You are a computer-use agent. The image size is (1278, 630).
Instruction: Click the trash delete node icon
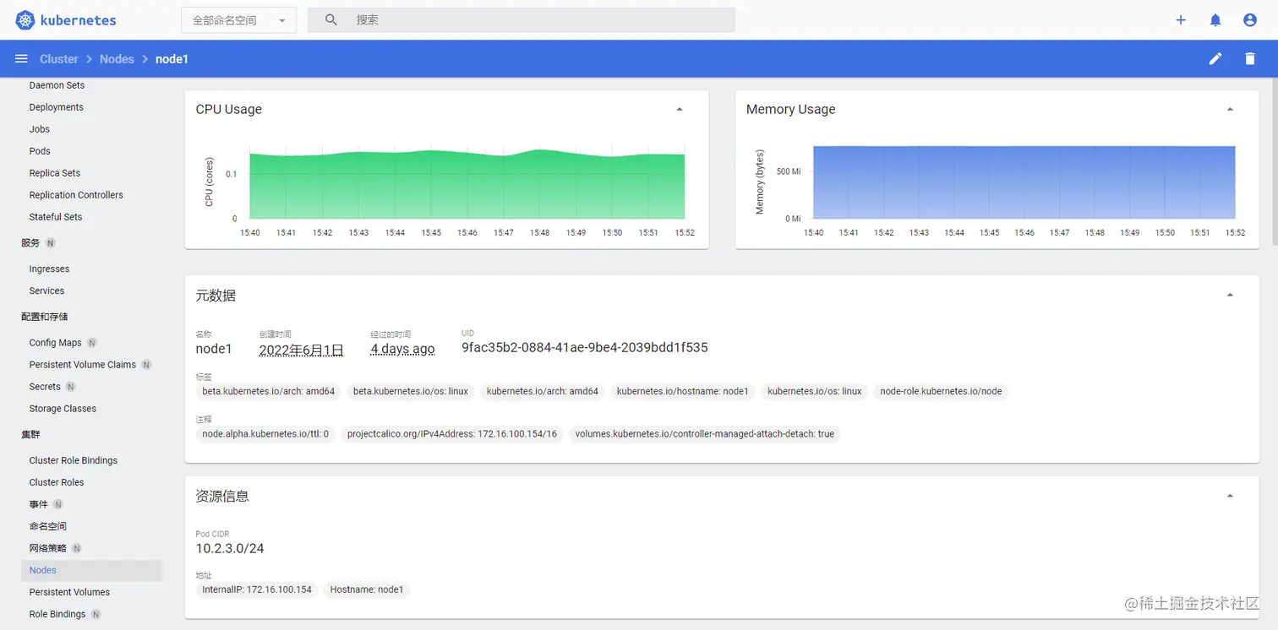pyautogui.click(x=1250, y=59)
